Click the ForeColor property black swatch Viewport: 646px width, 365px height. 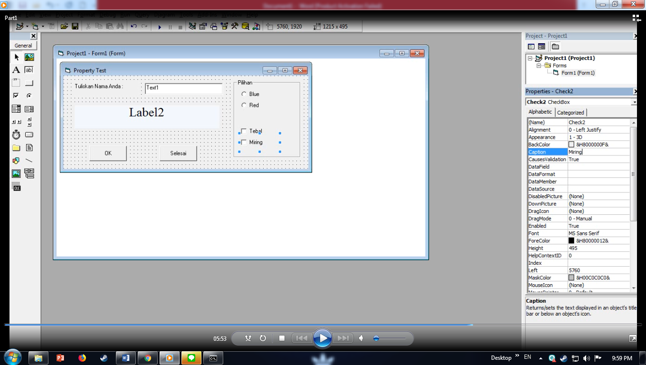[x=571, y=241]
